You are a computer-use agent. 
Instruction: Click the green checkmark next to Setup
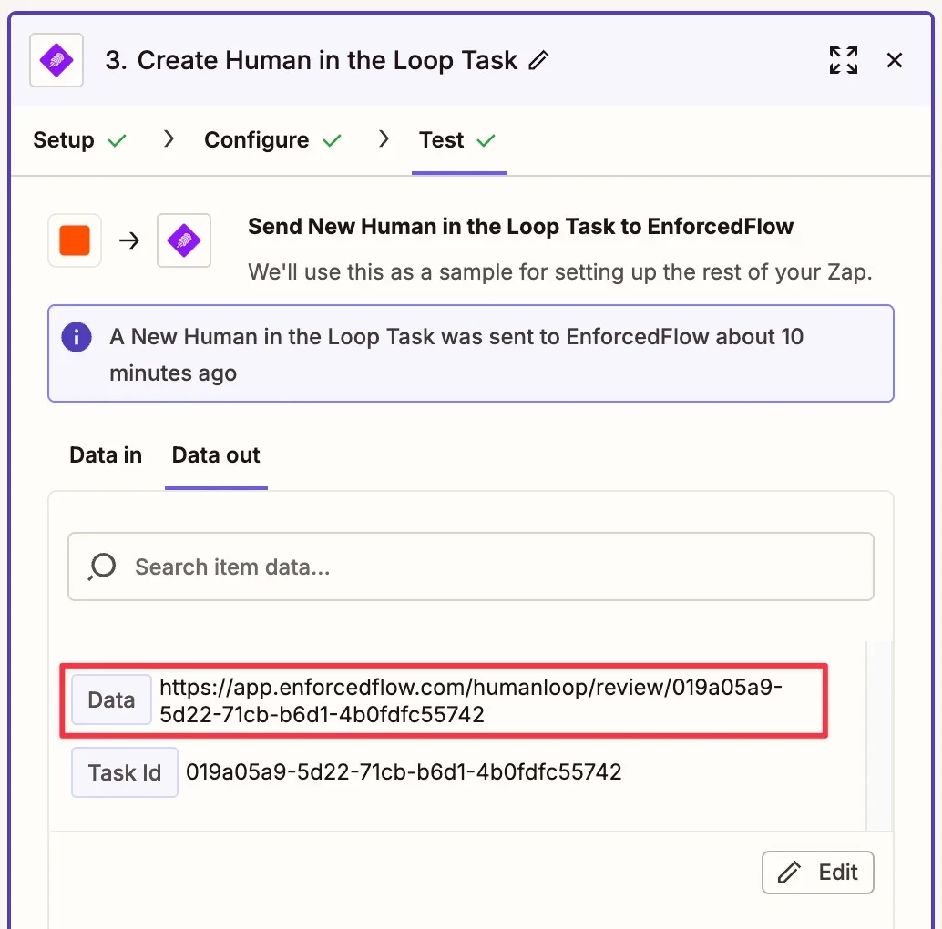[x=117, y=140]
